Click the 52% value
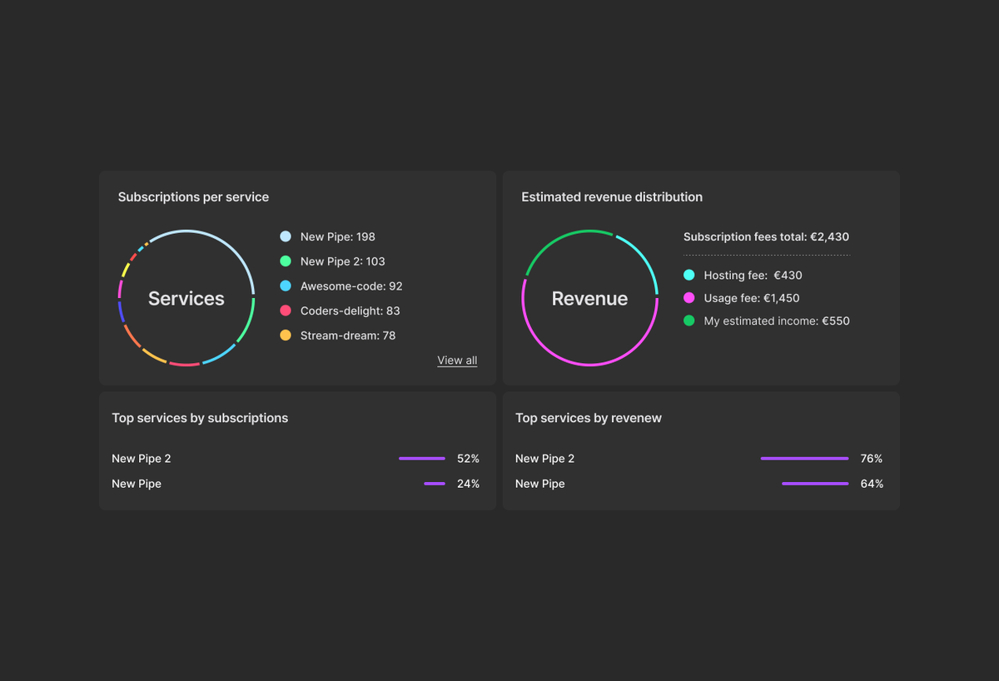 pos(469,459)
